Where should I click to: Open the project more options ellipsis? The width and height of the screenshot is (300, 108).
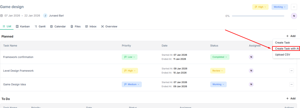tap(294, 7)
